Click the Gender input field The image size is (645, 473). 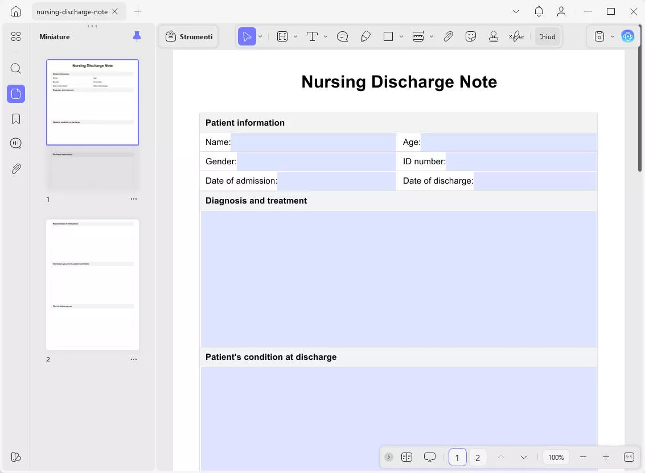pyautogui.click(x=317, y=161)
